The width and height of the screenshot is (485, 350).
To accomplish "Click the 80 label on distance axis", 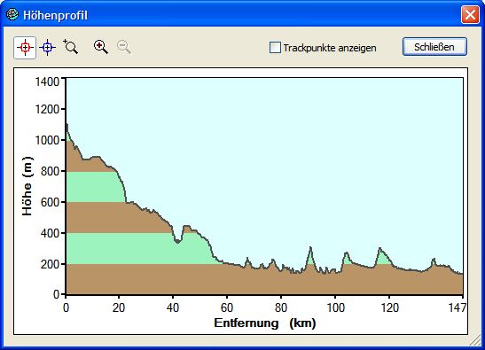I will pos(281,307).
